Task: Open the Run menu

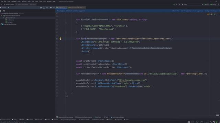Action: coord(33,1)
